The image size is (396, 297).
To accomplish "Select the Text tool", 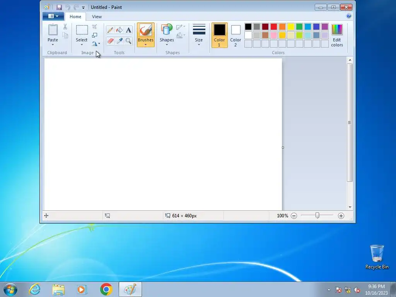I will click(128, 30).
